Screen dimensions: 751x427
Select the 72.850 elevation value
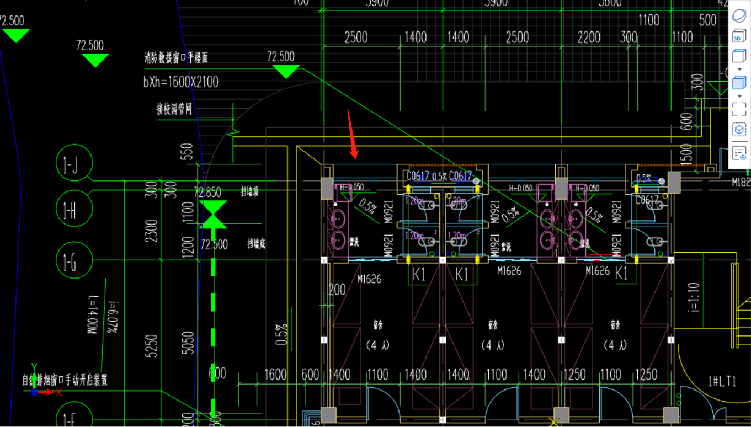pyautogui.click(x=207, y=193)
